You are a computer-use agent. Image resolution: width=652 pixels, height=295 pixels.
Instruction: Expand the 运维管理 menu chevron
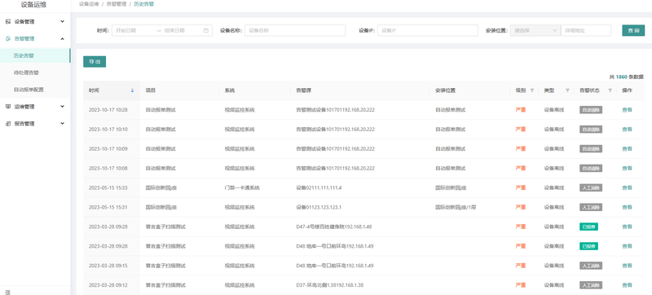click(x=63, y=107)
